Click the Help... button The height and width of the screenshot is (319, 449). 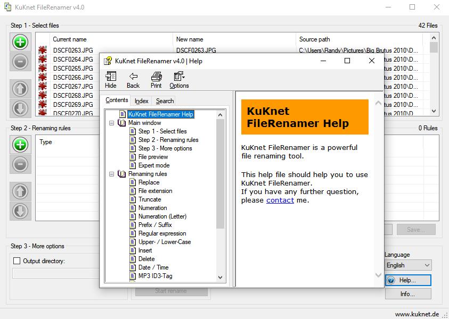(x=408, y=280)
